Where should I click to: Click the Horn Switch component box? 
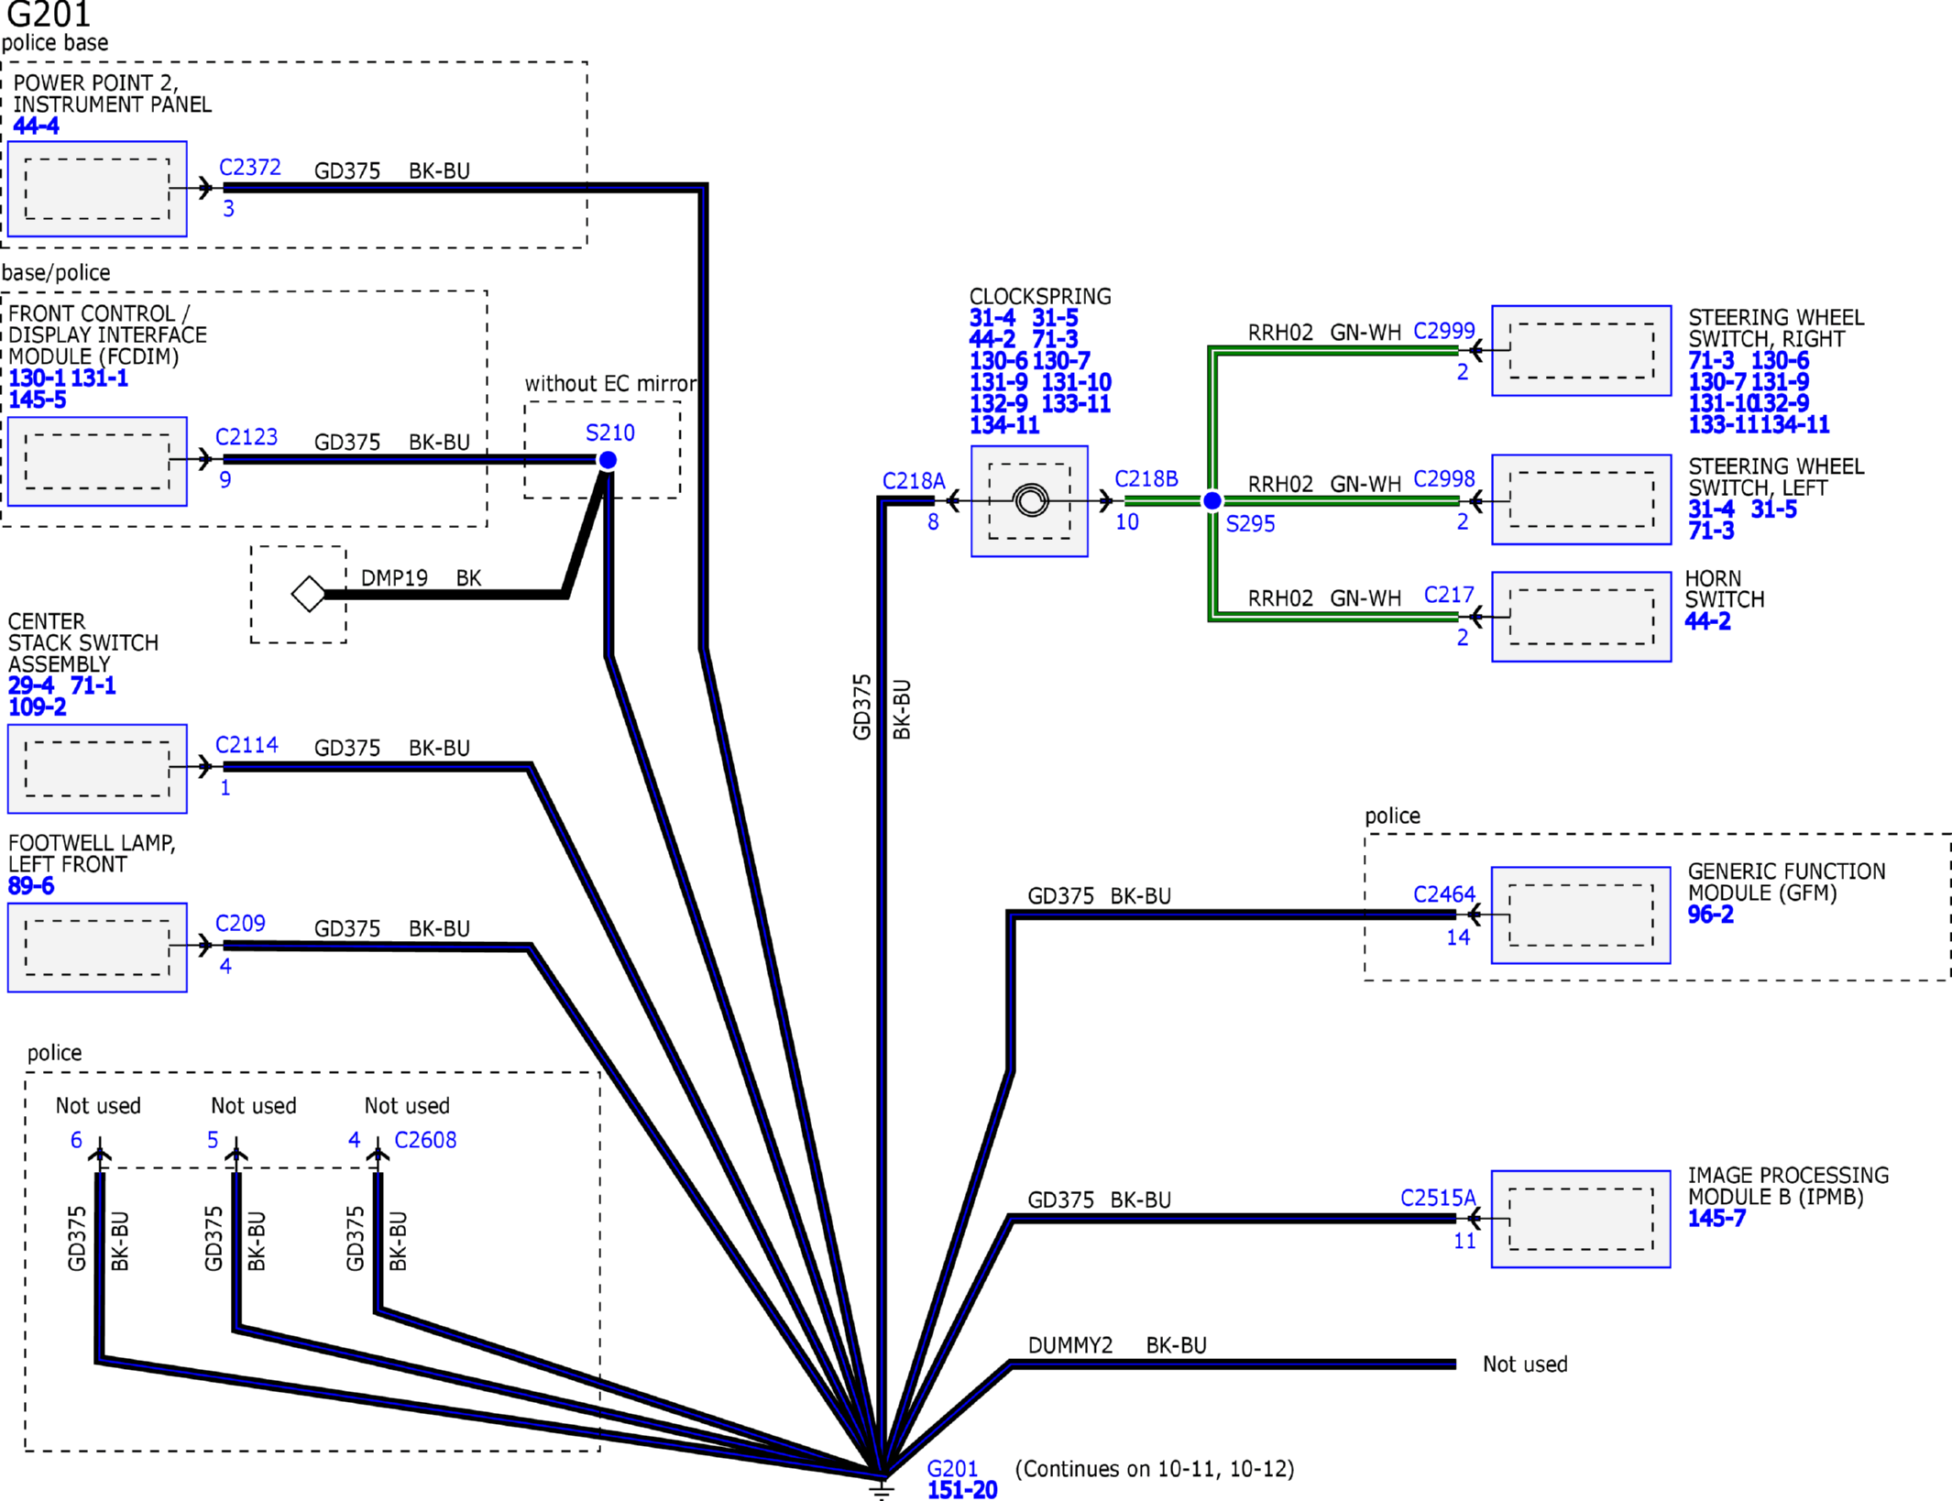pyautogui.click(x=1581, y=617)
